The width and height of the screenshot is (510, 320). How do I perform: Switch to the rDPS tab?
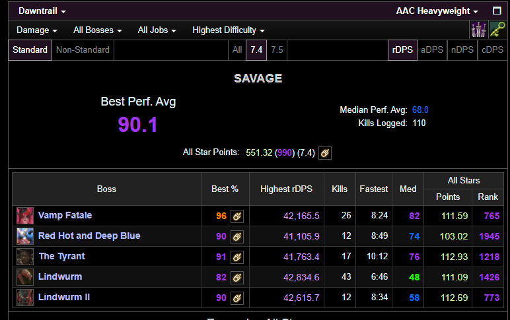(x=402, y=50)
